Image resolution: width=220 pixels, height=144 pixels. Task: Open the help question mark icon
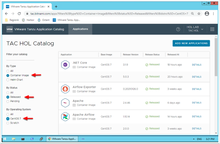coord(178,29)
